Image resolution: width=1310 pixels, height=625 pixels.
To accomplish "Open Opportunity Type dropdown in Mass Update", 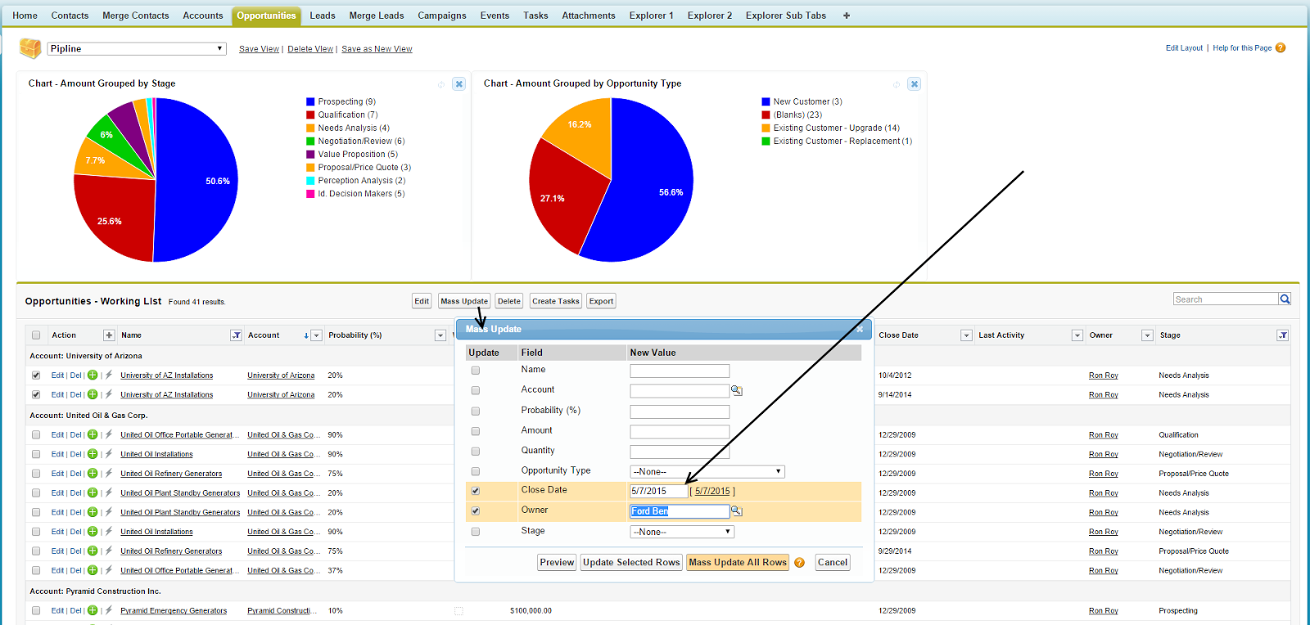I will [707, 472].
